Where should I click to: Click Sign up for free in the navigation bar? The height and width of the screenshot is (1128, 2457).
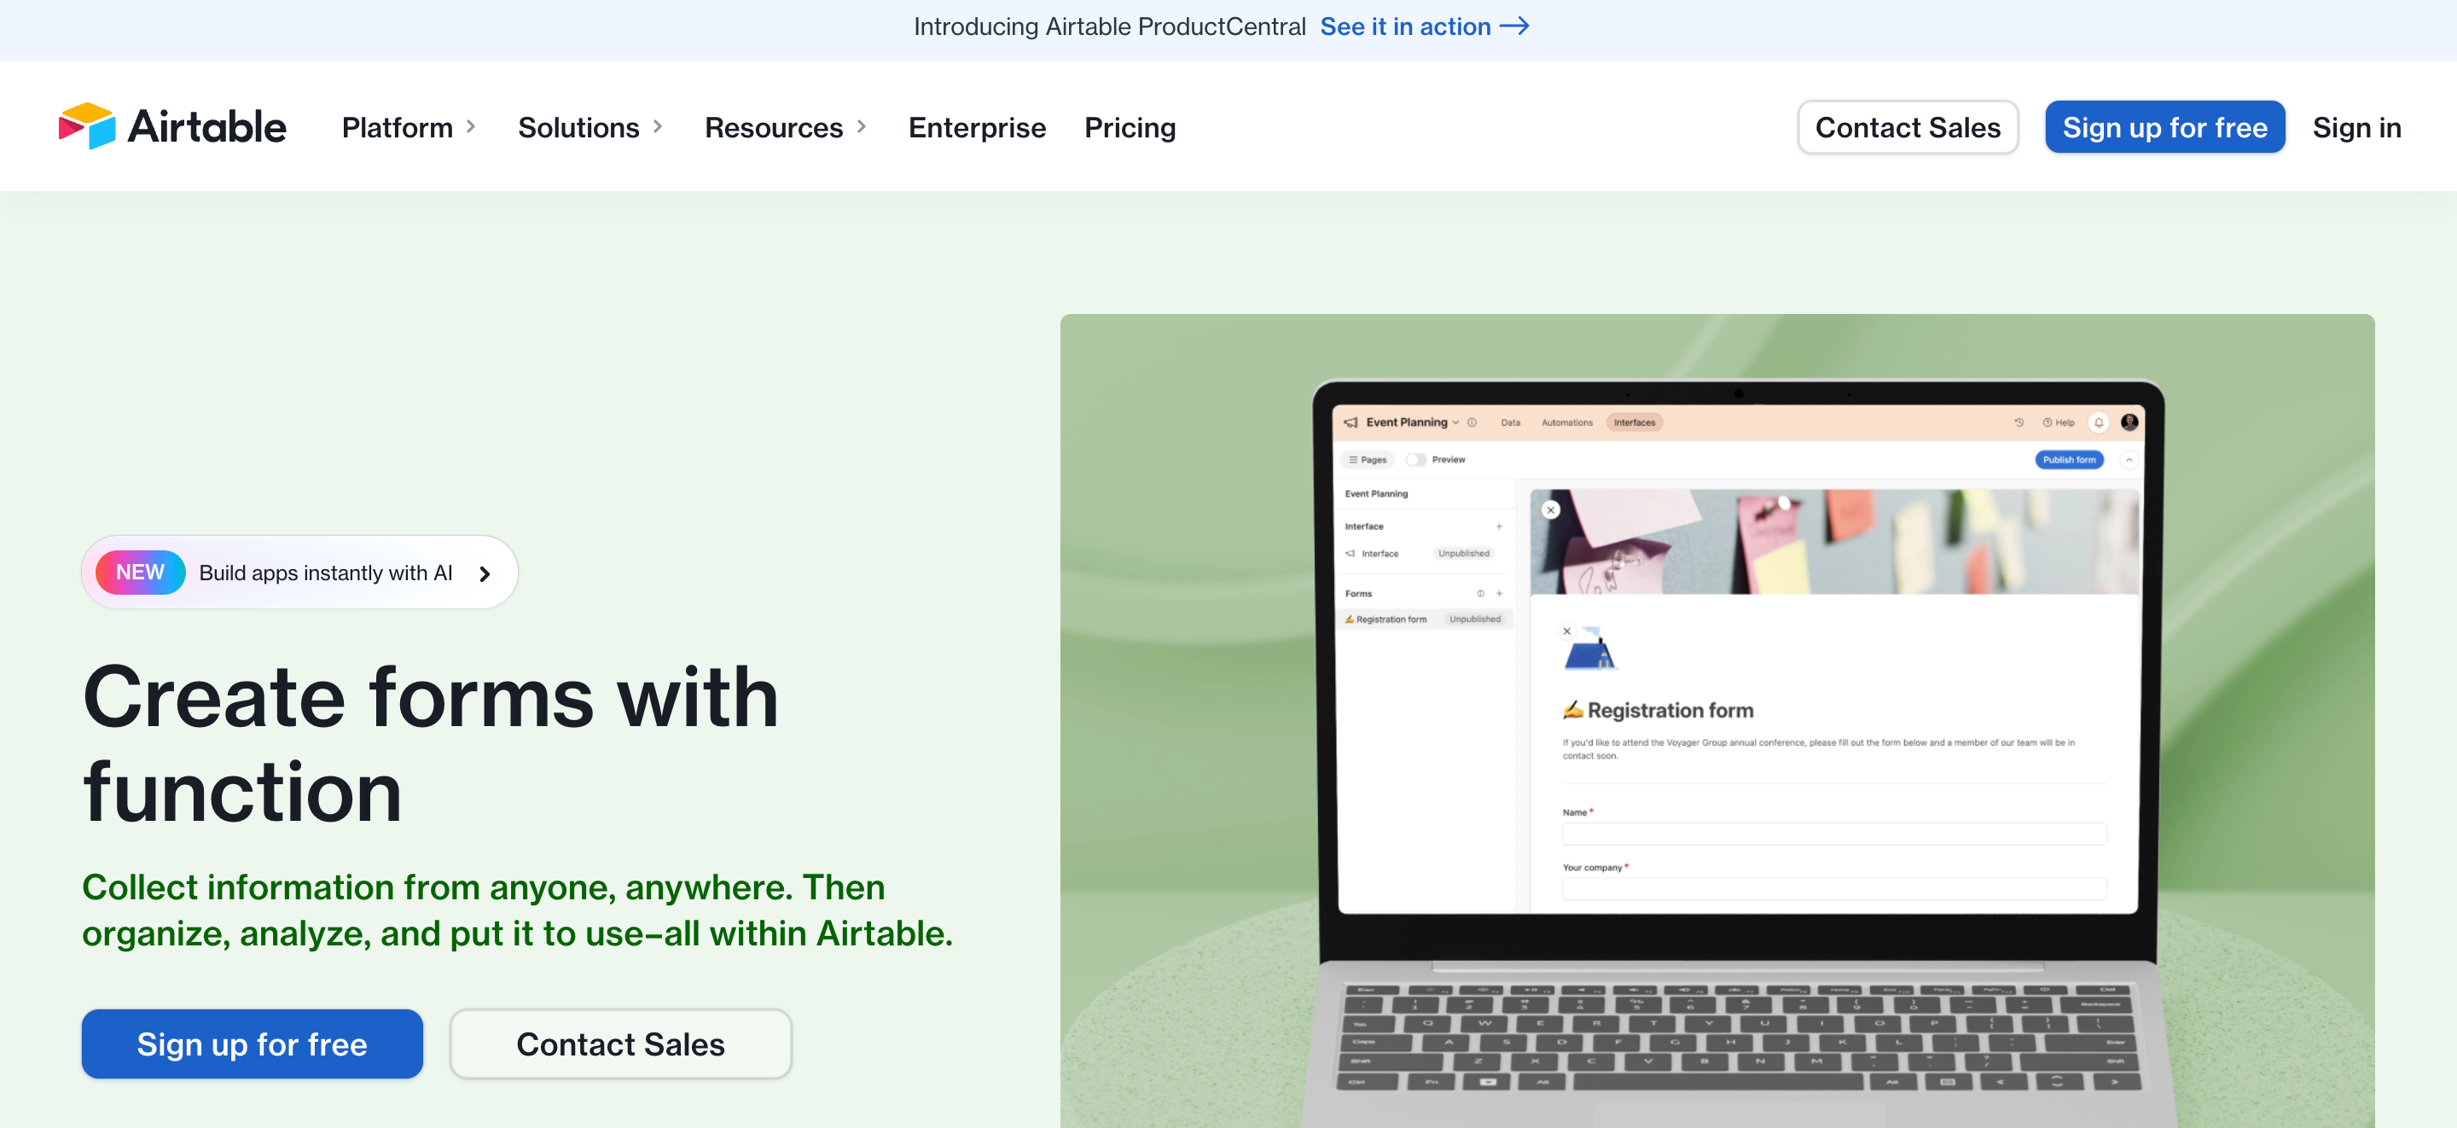pos(2165,127)
